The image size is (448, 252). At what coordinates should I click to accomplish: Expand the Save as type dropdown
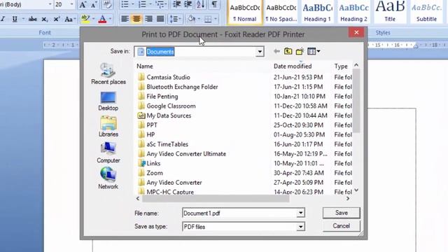(300, 227)
